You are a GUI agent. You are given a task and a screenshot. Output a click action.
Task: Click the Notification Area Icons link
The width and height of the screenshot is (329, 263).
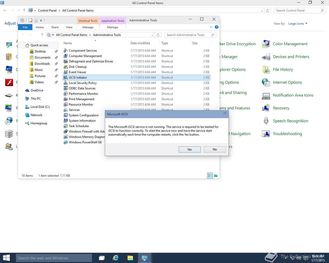click(293, 95)
